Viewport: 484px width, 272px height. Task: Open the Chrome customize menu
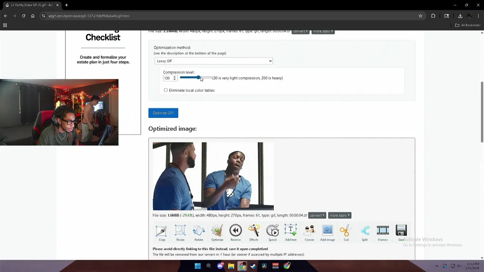click(x=478, y=16)
